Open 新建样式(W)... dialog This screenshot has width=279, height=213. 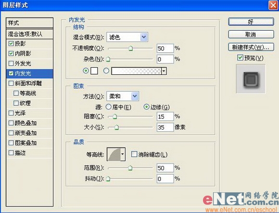pyautogui.click(x=251, y=47)
